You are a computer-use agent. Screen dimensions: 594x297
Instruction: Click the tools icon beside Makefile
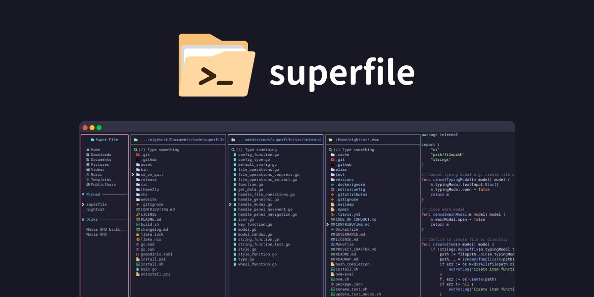coord(333,244)
